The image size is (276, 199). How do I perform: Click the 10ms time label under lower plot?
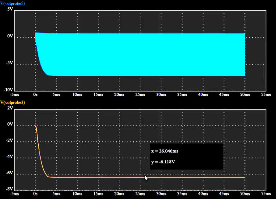pyautogui.click(x=77, y=194)
